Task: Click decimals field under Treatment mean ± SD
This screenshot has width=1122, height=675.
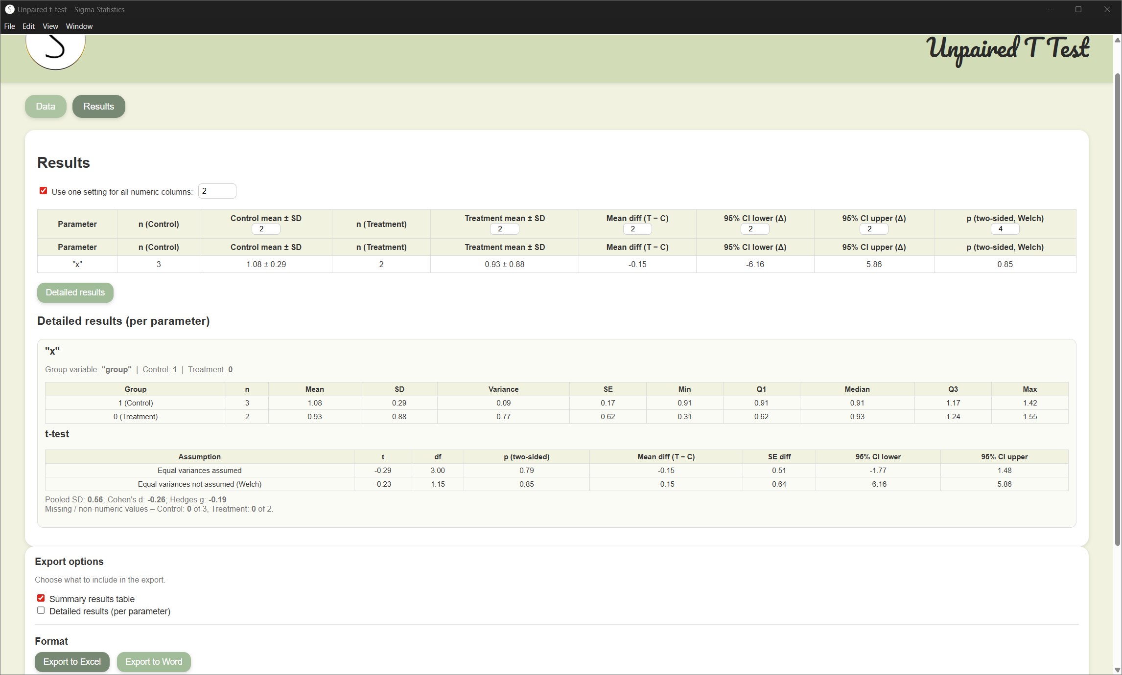Action: click(x=504, y=229)
